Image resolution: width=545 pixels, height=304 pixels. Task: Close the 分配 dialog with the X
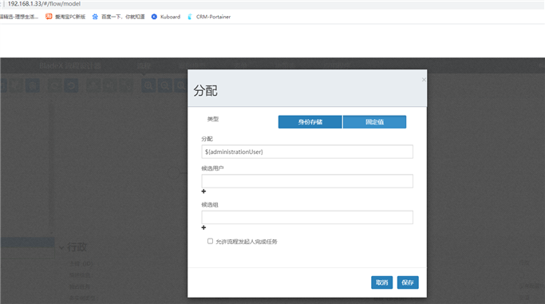424,80
